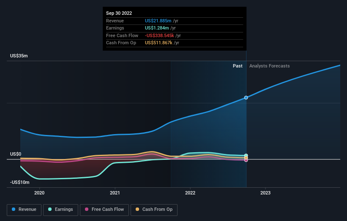Select the teal Earnings data point marker

pyautogui.click(x=246, y=156)
